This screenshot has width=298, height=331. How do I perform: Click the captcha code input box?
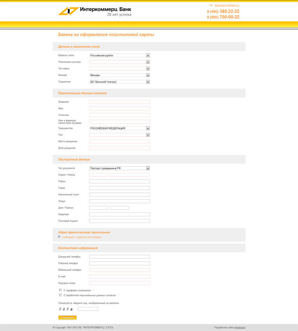coord(88,309)
